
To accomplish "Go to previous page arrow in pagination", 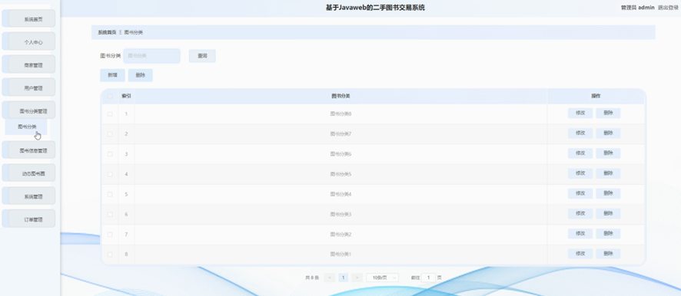I will (x=329, y=278).
